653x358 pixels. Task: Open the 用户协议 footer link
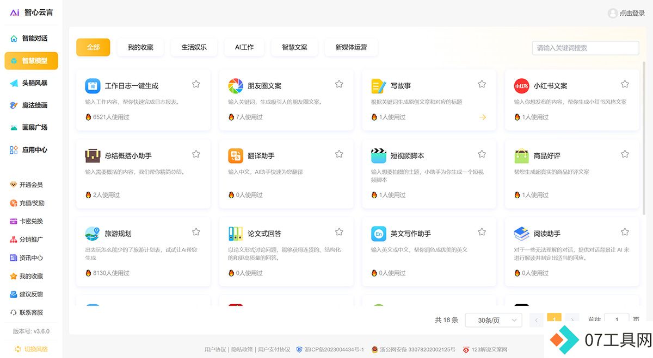point(215,349)
